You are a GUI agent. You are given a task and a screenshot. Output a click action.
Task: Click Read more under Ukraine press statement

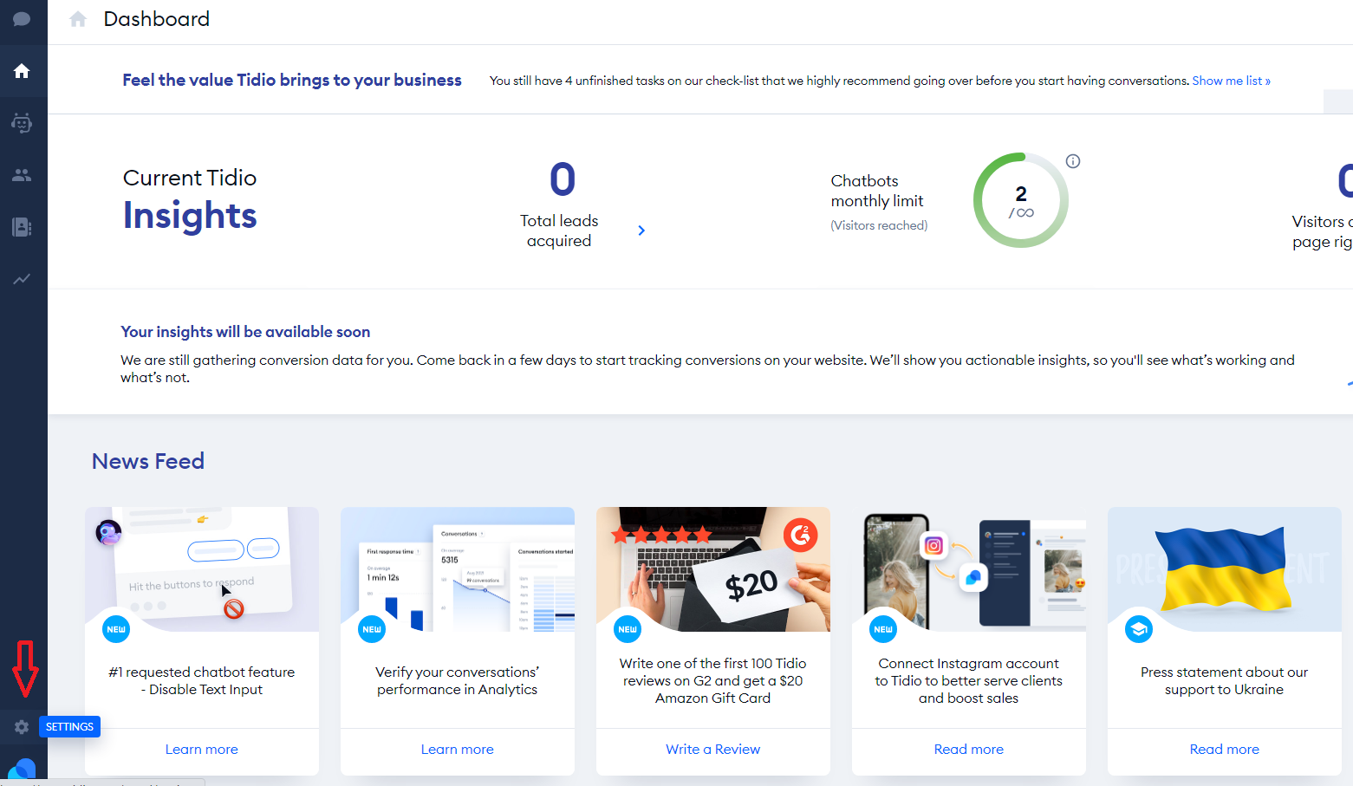click(x=1224, y=750)
